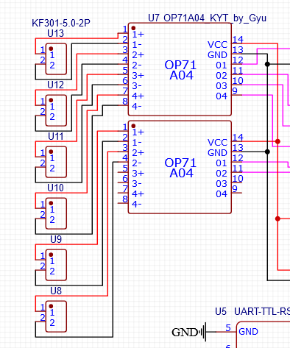Select the U9 connector symbol
Screen dimensions: 290x348
56,265
